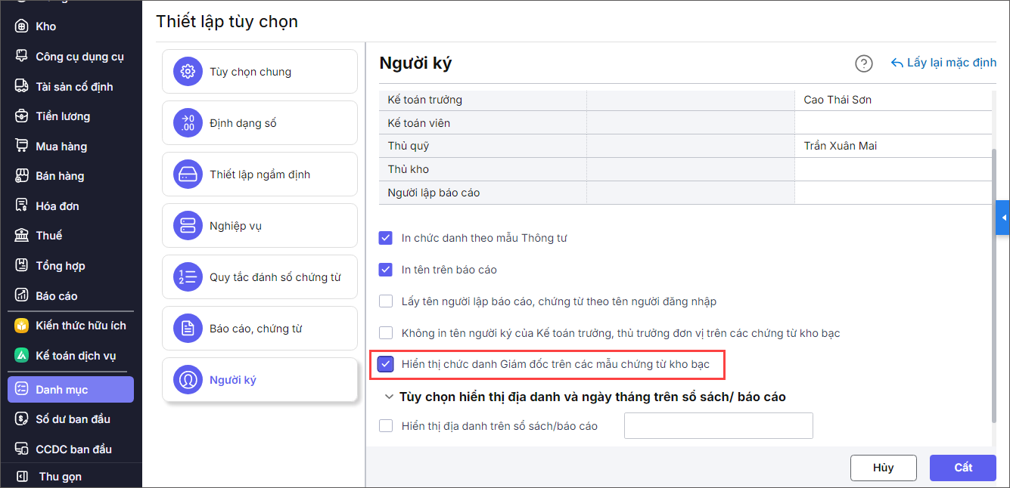Click the blue side panel arrow handle

[1003, 218]
